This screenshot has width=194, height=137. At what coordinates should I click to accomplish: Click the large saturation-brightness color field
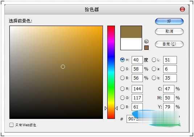56,72
